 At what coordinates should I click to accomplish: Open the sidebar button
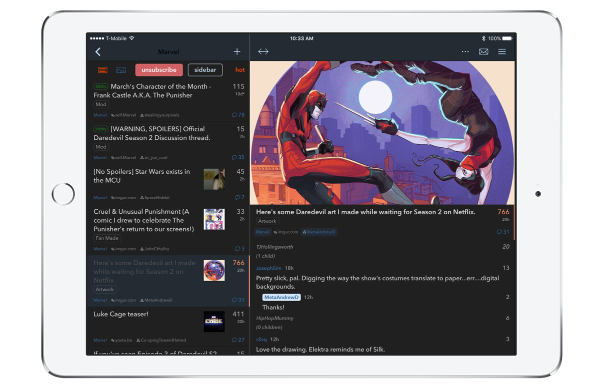point(205,70)
